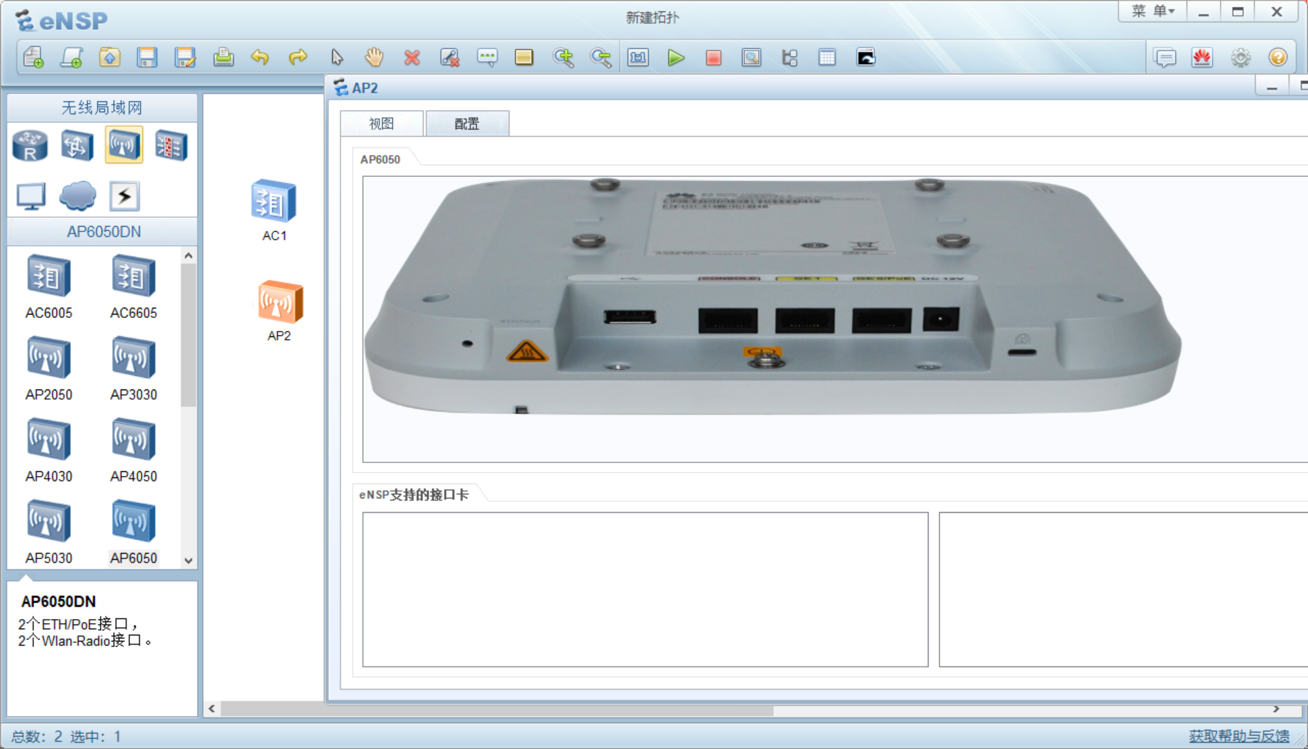
Task: Zoom in on the topology
Action: (x=563, y=57)
